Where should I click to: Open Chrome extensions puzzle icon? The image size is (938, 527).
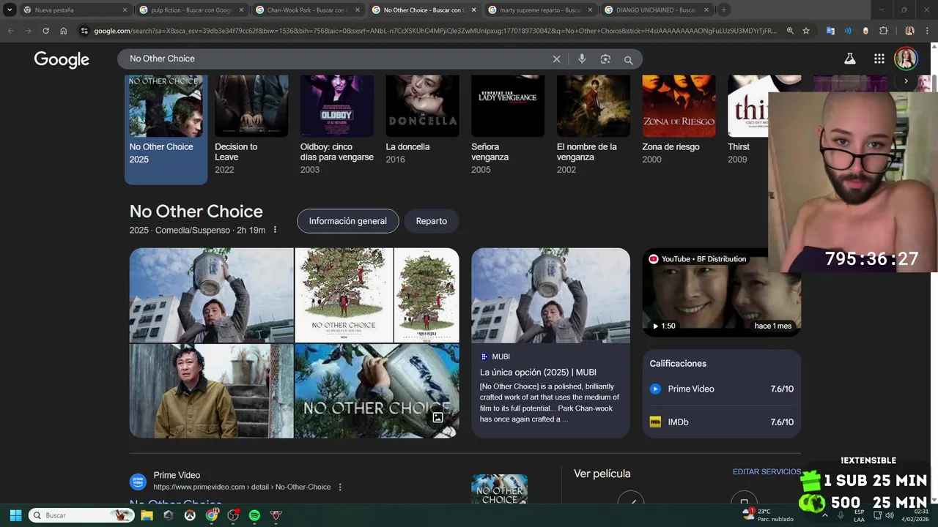[883, 31]
